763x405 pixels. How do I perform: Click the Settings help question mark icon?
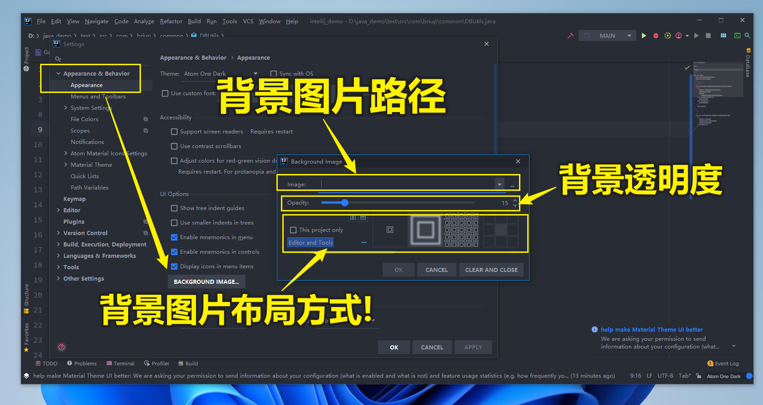click(62, 347)
